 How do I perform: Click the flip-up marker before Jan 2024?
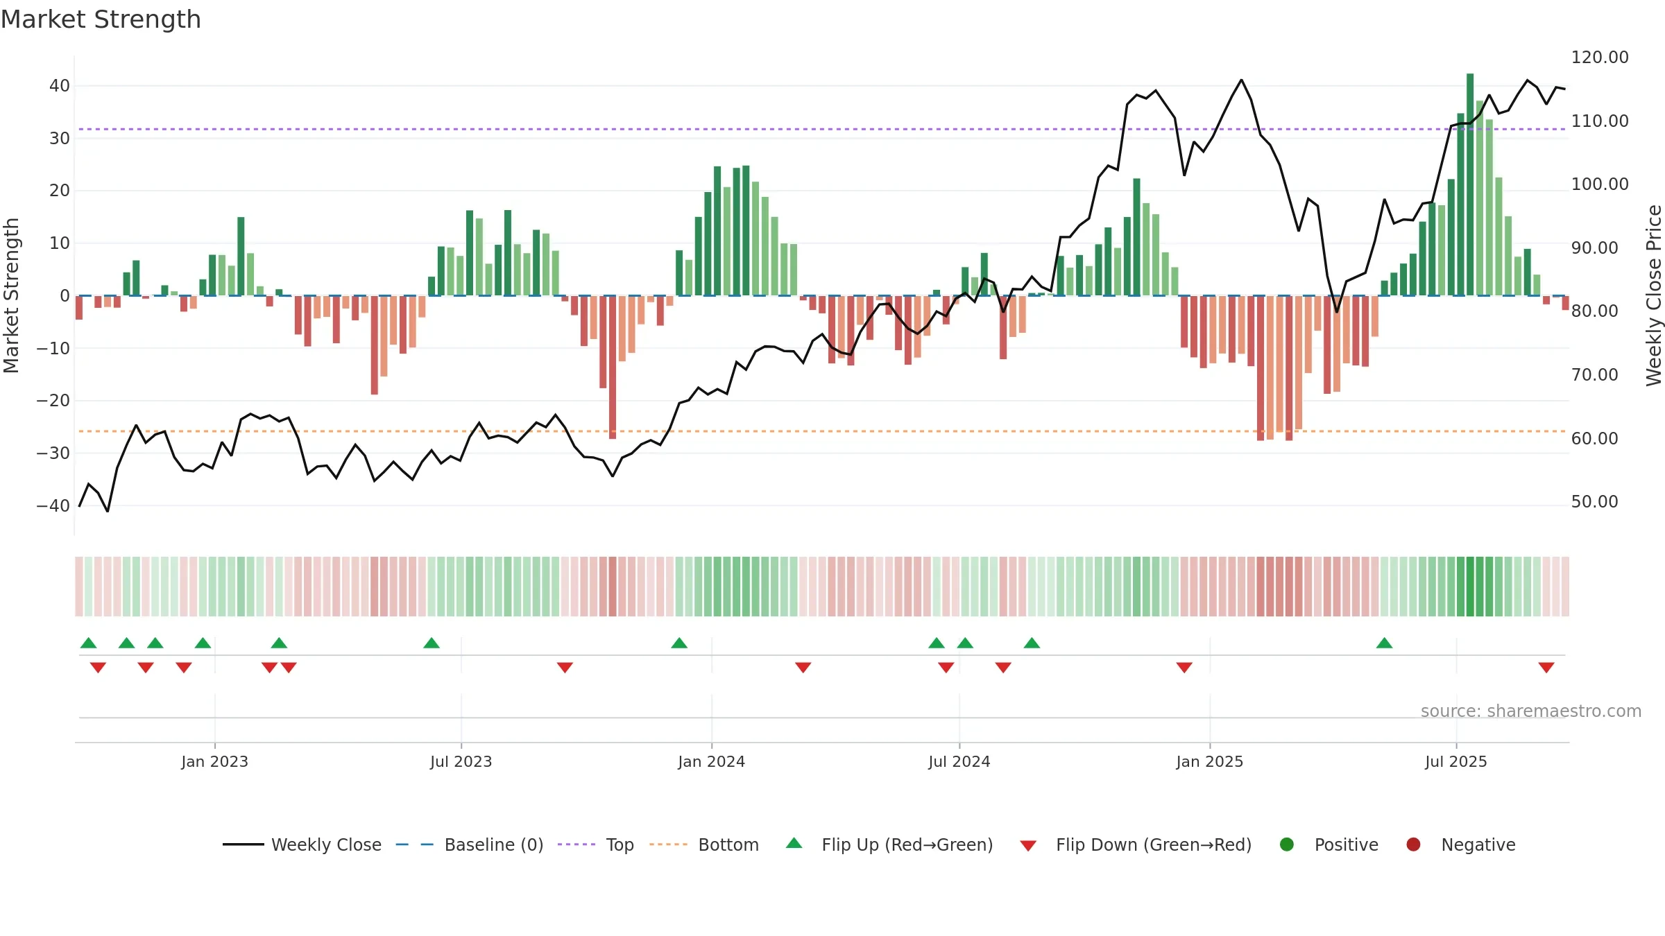(679, 643)
